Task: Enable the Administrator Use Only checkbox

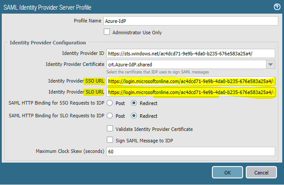Action: pos(106,32)
